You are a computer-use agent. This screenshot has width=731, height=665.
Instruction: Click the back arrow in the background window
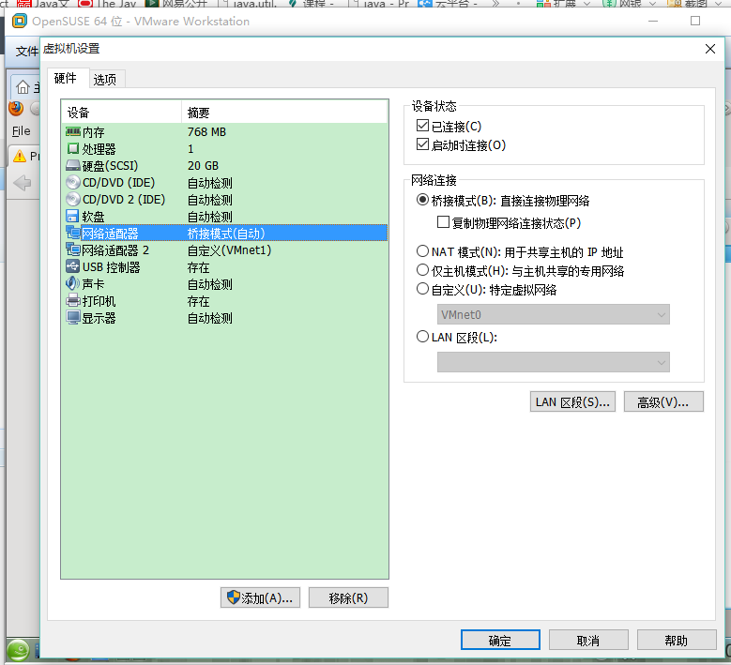pyautogui.click(x=23, y=183)
